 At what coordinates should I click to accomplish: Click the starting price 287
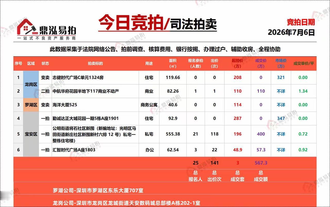(237, 118)
